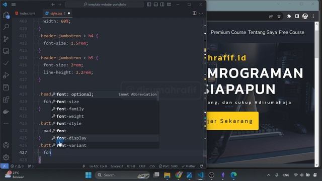322x181 pixels.
Task: Toggle the primary side bar layout icon
Action: click(149, 5)
